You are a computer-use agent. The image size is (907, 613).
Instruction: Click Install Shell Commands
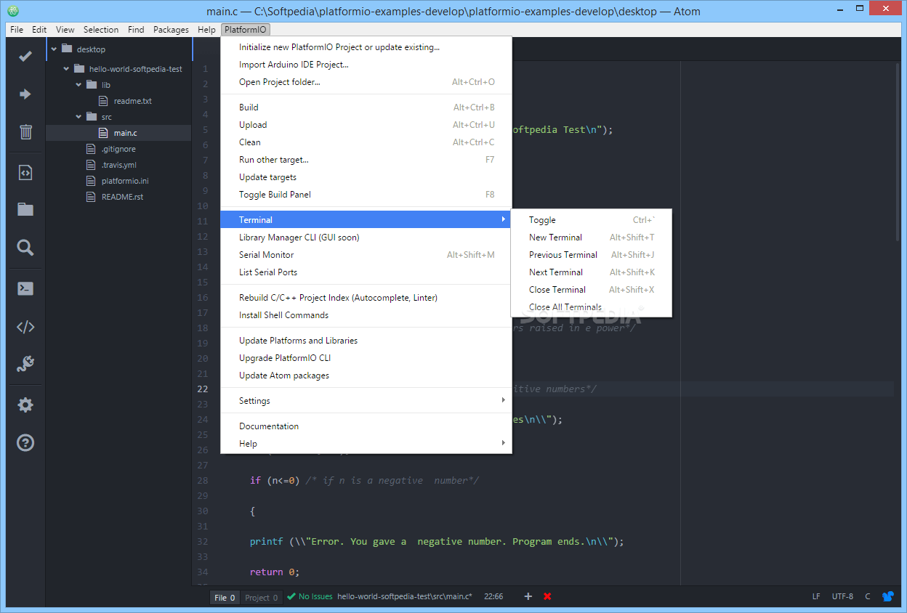283,314
